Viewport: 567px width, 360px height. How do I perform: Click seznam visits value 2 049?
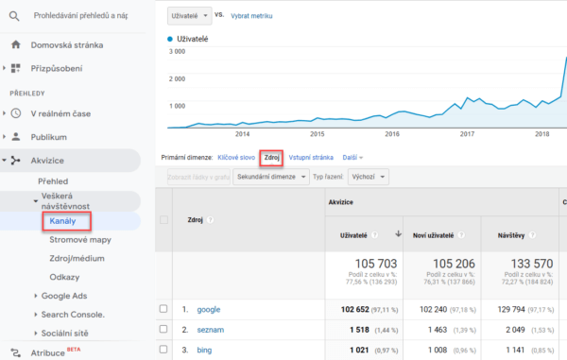click(x=515, y=330)
